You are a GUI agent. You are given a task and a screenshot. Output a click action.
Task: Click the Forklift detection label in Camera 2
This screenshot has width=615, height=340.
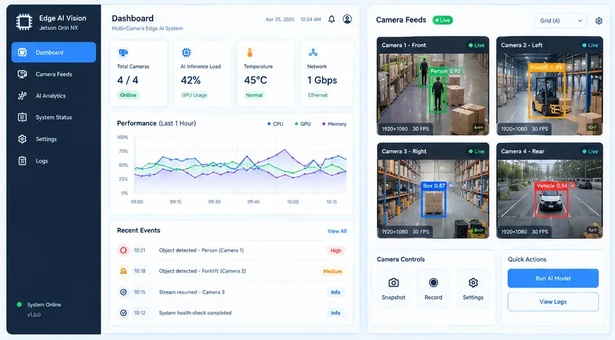(x=546, y=67)
